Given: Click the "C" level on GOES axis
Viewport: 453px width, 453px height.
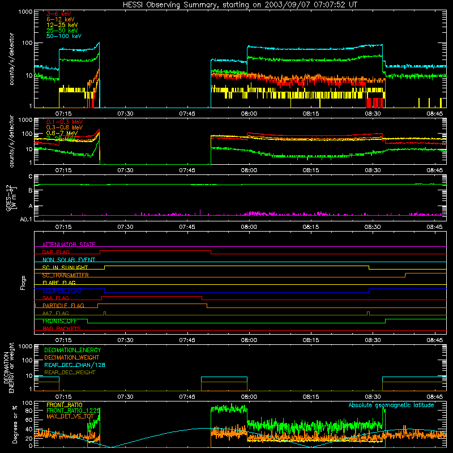Looking at the screenshot, I should (x=31, y=177).
